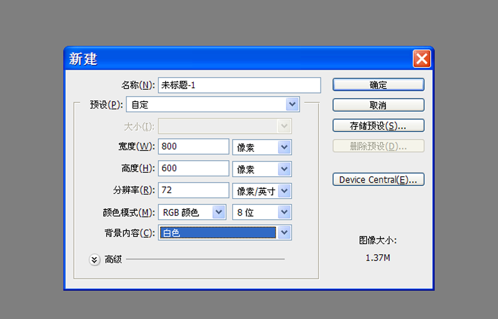
Task: Open the 背景内容 dropdown showing 白色
Action: [225, 233]
